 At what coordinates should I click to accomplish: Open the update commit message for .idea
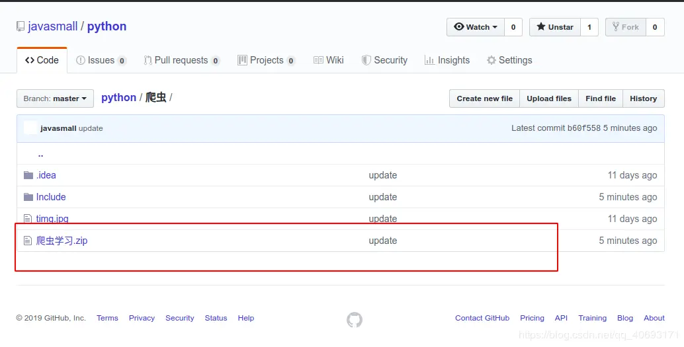click(383, 175)
